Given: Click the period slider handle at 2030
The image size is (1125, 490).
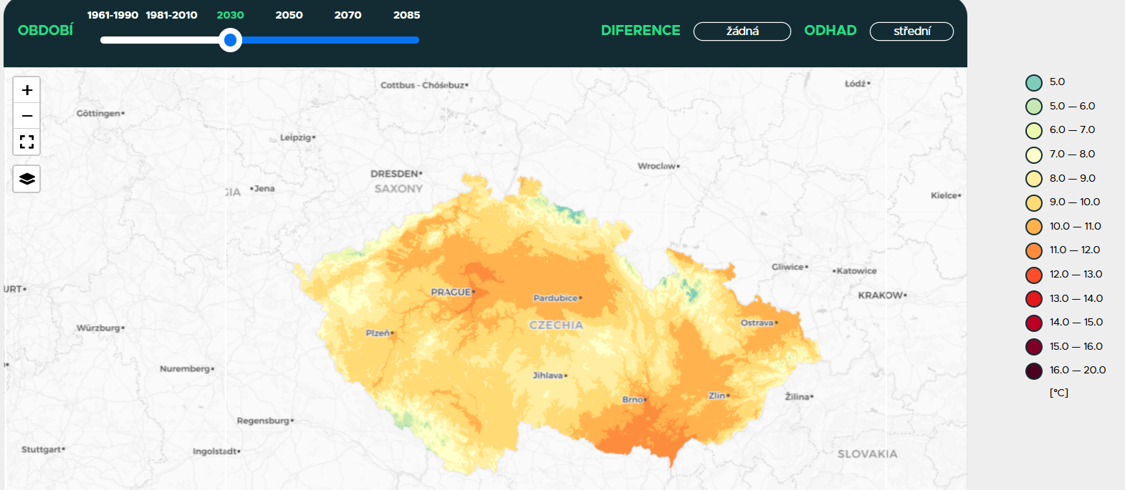Looking at the screenshot, I should (x=230, y=40).
